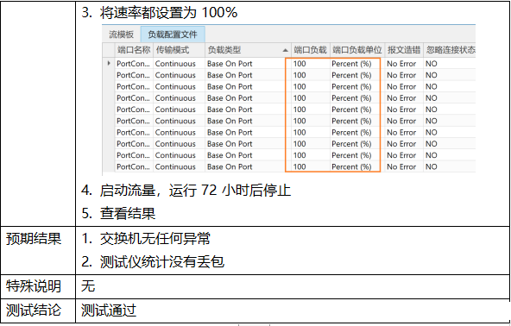Viewport: 511px width, 326px height.
Task: Click the current-row indicator arrow
Action: 109,63
